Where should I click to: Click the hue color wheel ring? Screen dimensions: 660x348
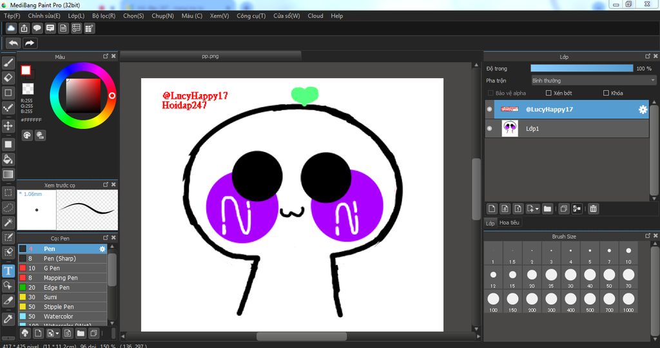pos(112,96)
